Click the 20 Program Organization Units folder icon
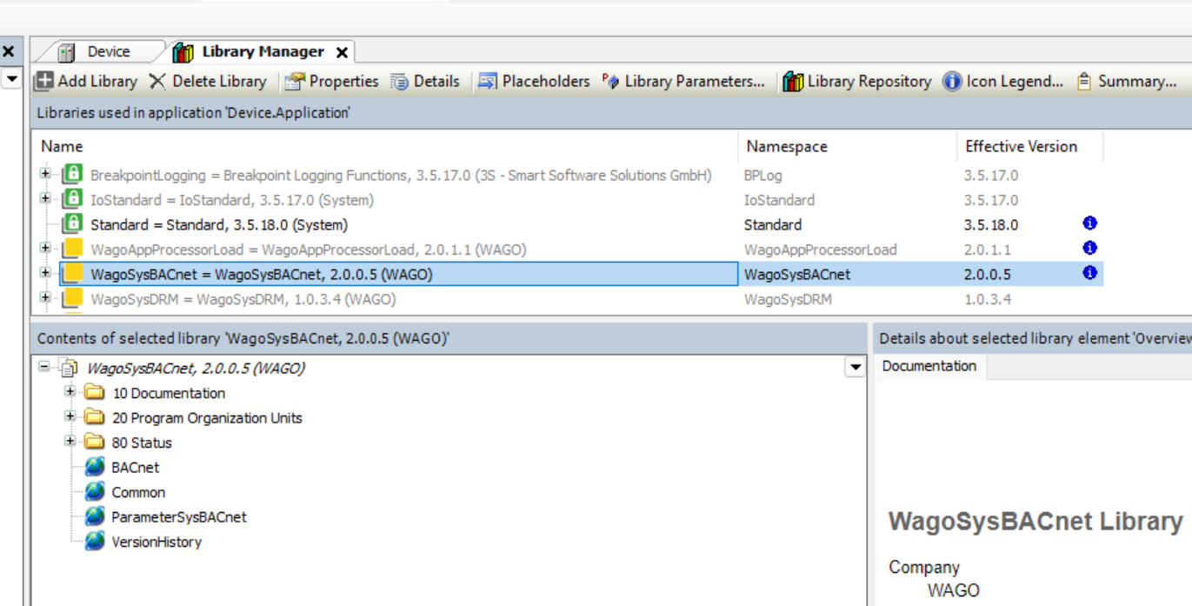 point(95,417)
